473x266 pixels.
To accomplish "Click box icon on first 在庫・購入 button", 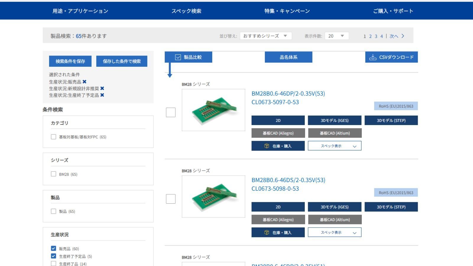I will [x=267, y=146].
